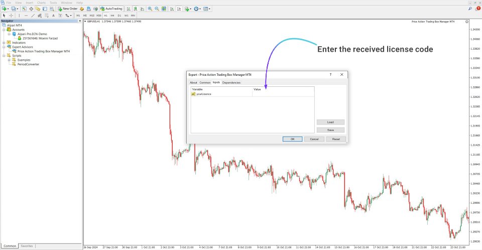482x250 pixels.
Task: Expand the Indicators tree node
Action: [4, 43]
